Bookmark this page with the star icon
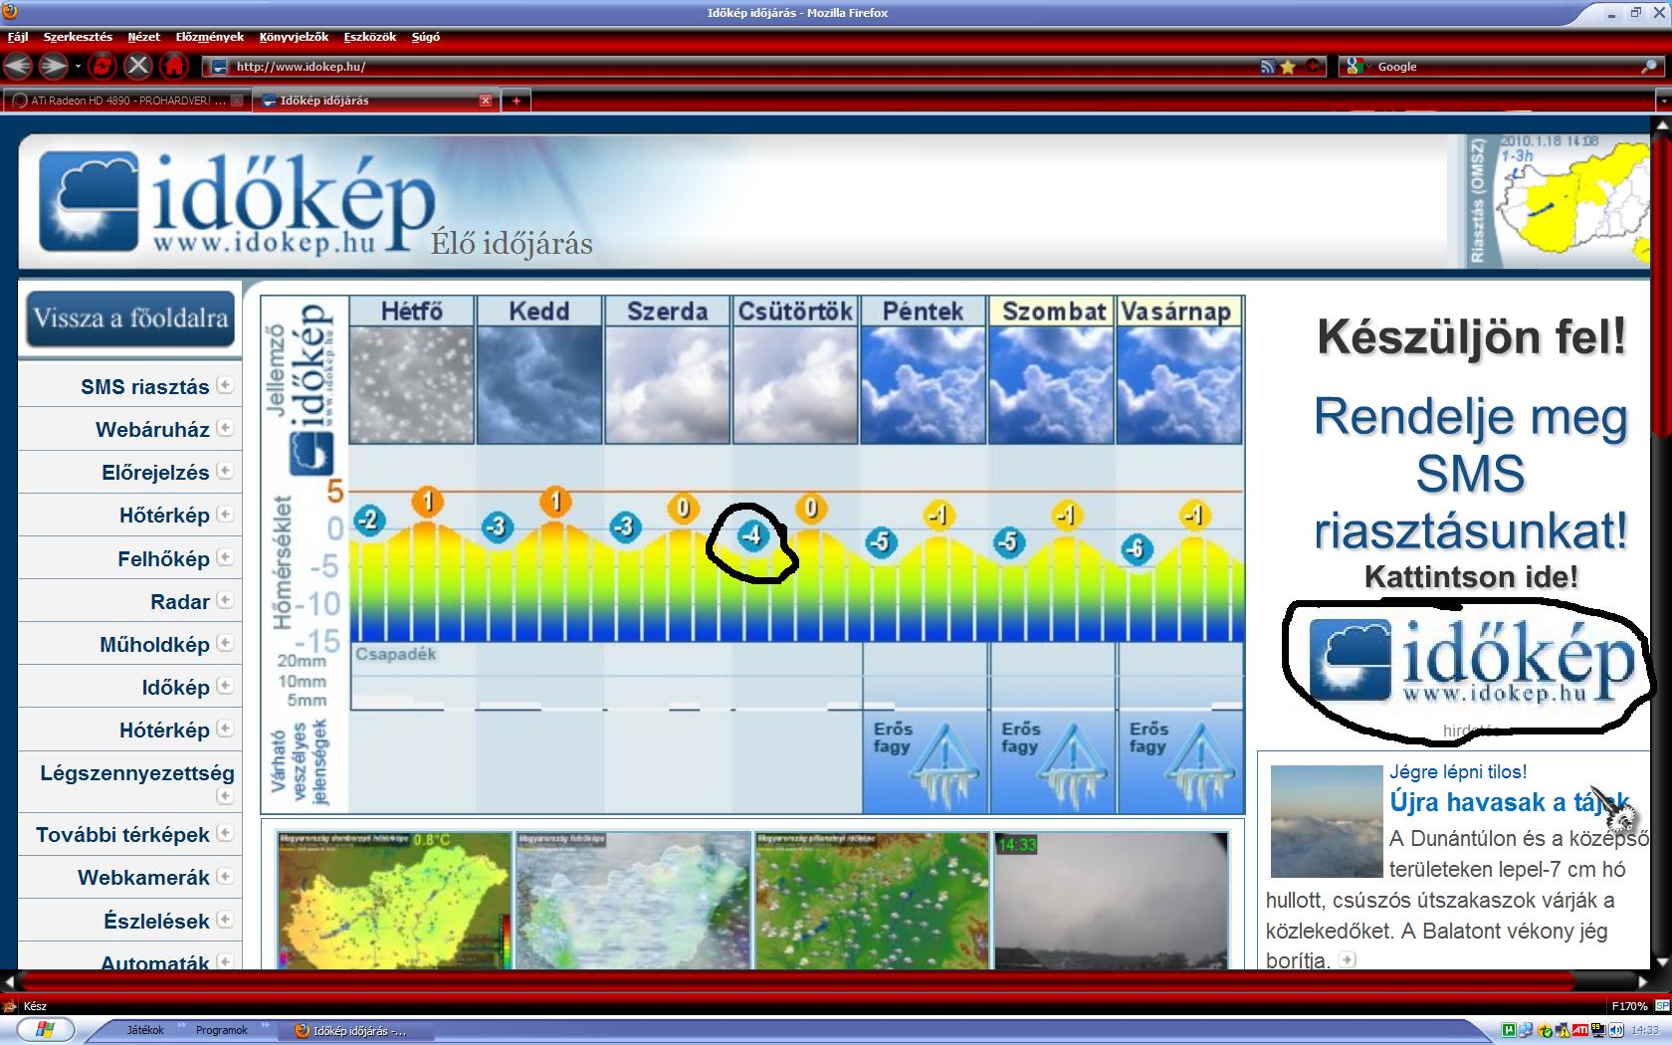 pyautogui.click(x=1288, y=67)
